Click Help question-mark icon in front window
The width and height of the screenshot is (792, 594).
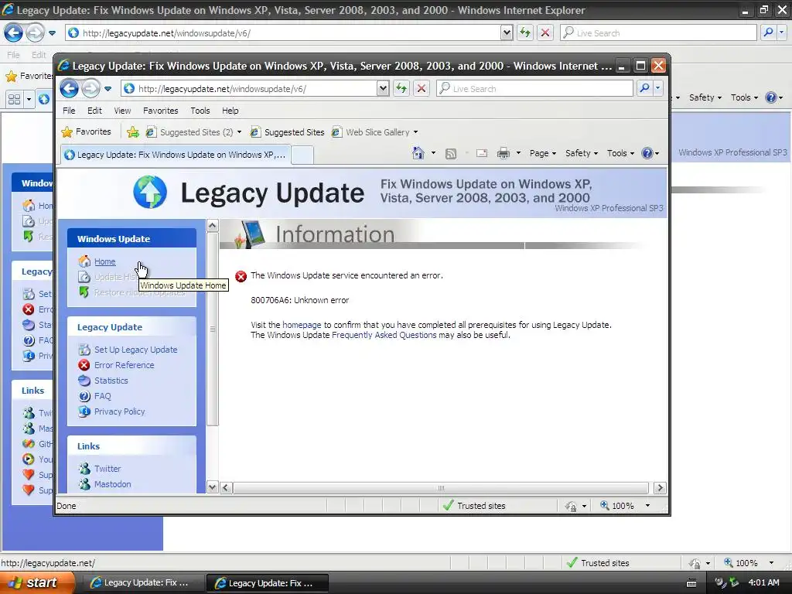(x=647, y=153)
